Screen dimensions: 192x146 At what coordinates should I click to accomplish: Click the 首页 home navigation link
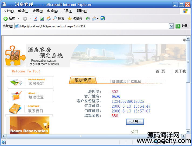pyautogui.click(x=160, y=71)
